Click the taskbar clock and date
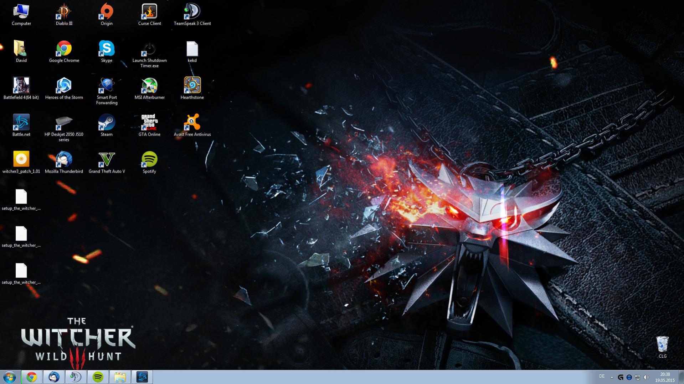 coord(665,377)
